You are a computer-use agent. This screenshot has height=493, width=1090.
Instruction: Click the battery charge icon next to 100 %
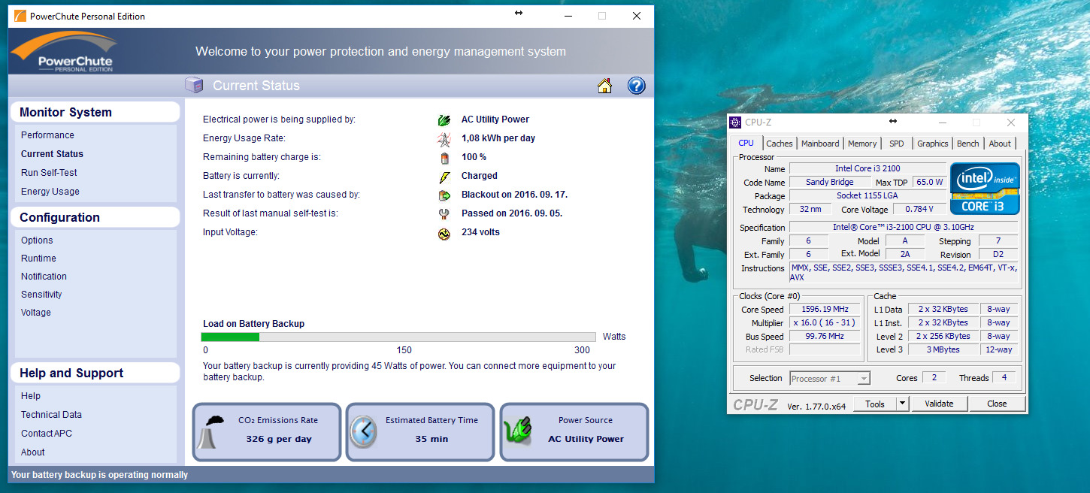(444, 157)
